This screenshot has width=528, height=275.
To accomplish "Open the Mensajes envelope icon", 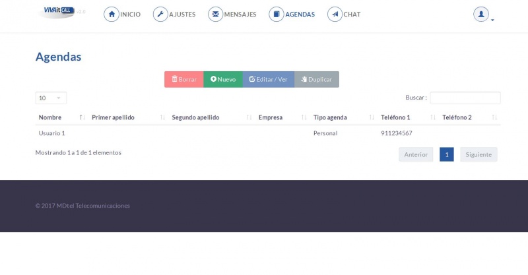I will [x=216, y=14].
